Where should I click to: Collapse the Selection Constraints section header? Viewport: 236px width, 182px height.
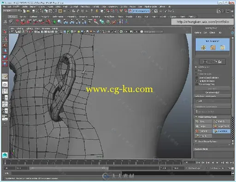coord(212,96)
